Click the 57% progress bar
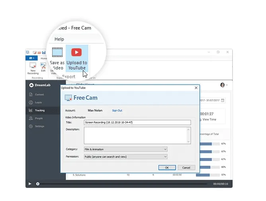Image resolution: width=266 pixels, height=201 pixels. (x=208, y=175)
